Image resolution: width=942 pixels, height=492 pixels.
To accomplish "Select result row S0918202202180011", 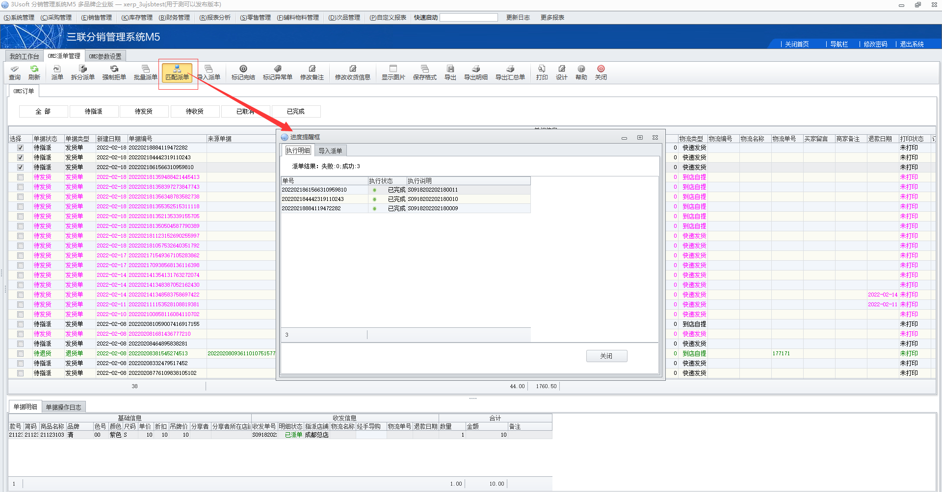I will (x=406, y=190).
